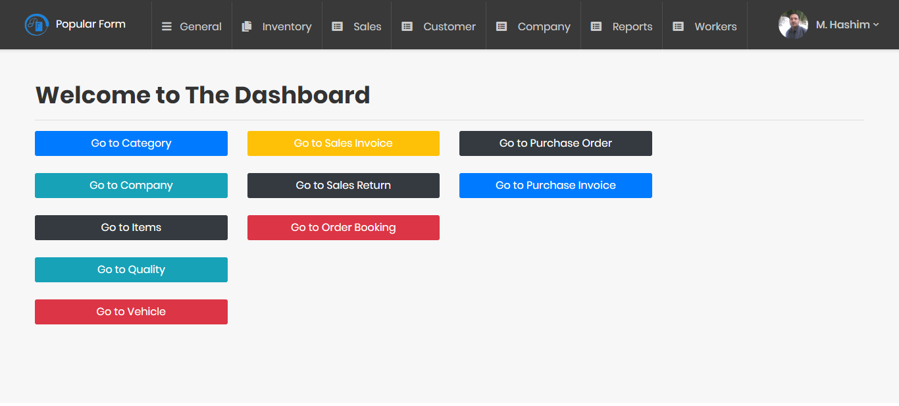
Task: Open the Reports menu
Action: (x=622, y=26)
